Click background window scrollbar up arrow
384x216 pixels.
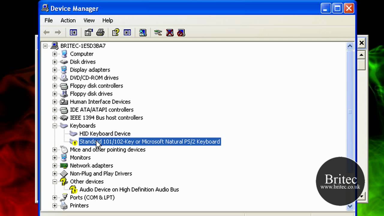361,55
